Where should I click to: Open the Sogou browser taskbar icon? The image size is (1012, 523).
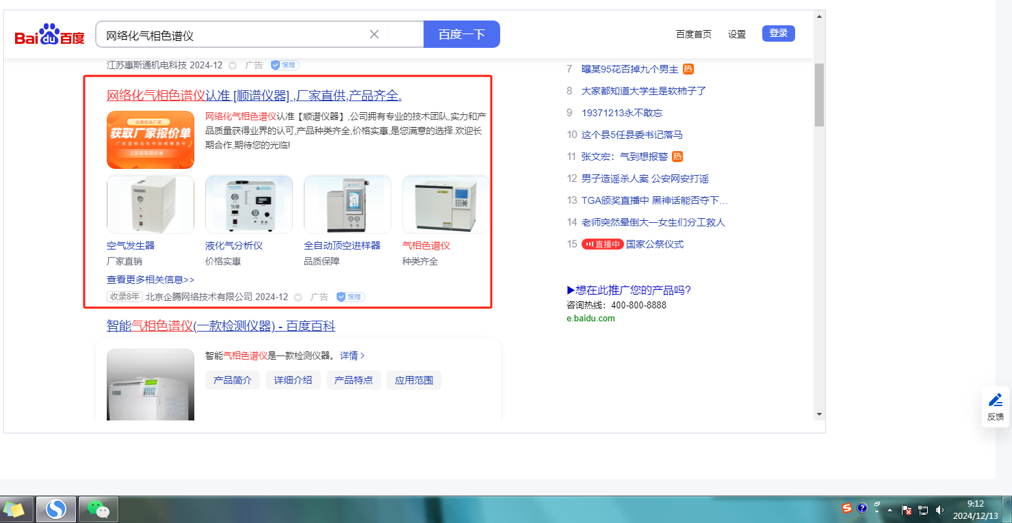[x=56, y=509]
